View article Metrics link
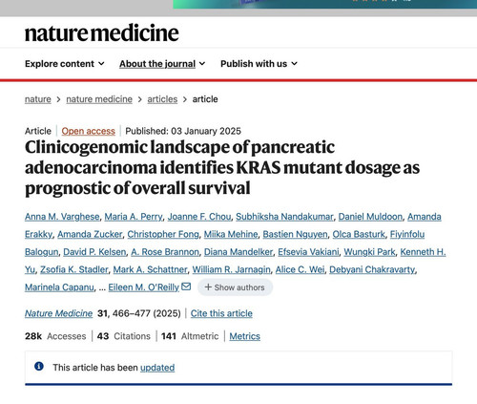The width and height of the screenshot is (477, 404). [245, 336]
